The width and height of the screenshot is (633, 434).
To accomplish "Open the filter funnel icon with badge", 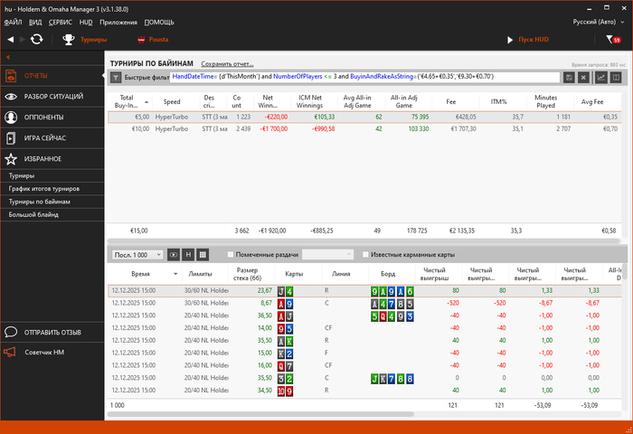I will click(612, 40).
